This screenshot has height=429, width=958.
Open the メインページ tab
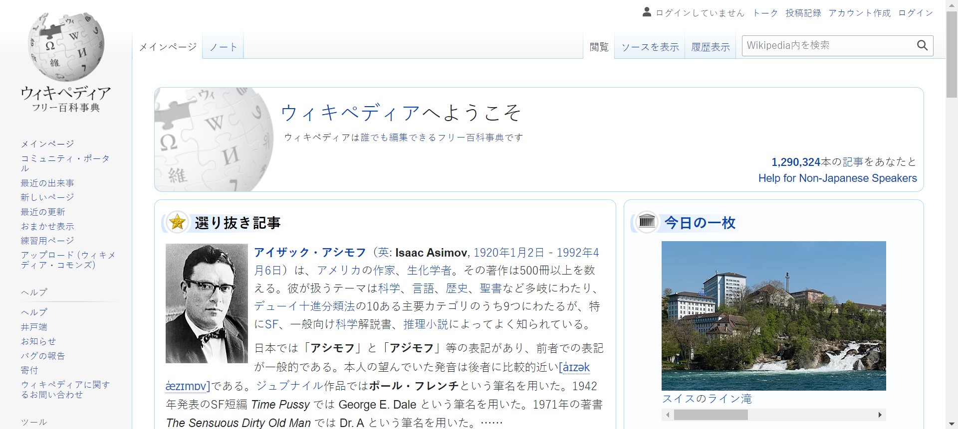168,47
